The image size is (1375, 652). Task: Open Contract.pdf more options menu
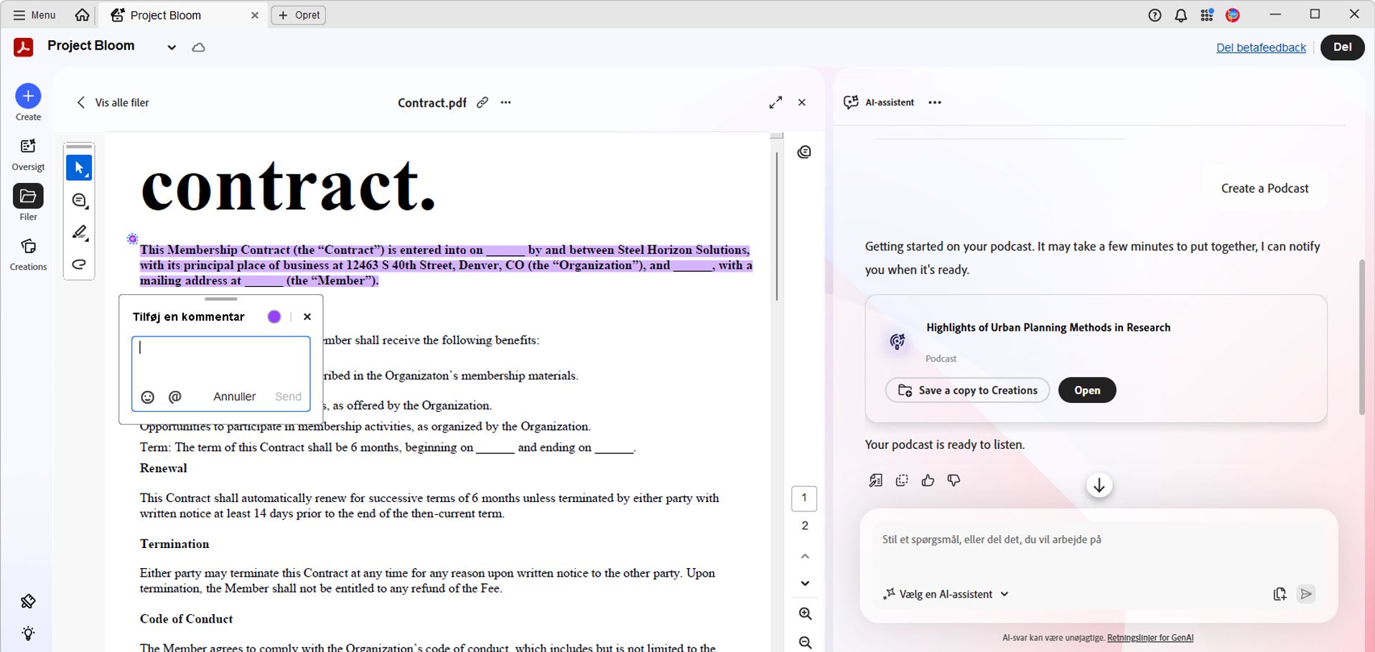[506, 103]
